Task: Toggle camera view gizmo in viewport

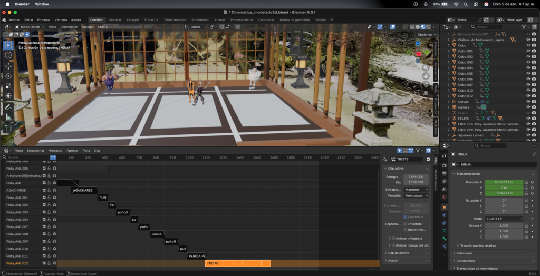Action: (x=426, y=85)
